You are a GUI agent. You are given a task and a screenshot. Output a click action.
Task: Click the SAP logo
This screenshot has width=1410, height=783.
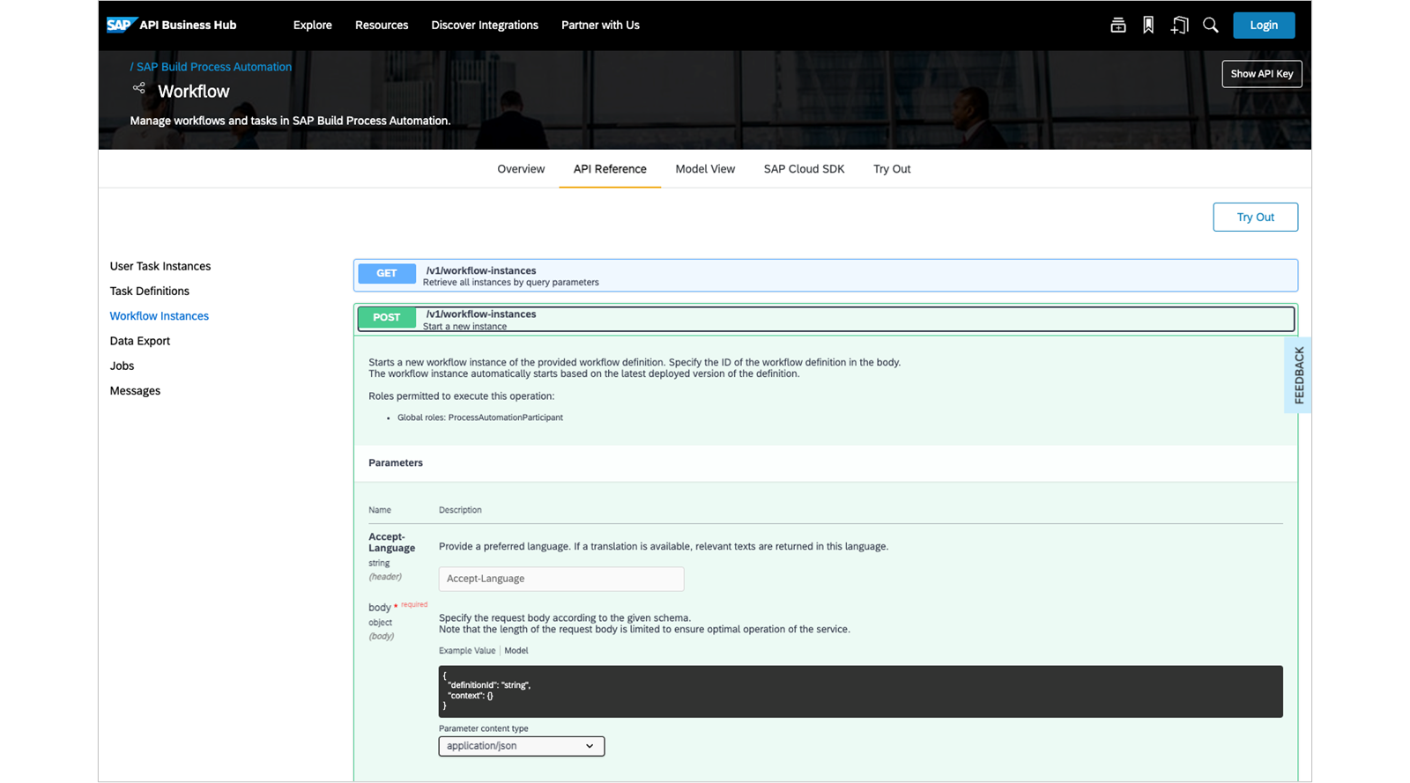[x=122, y=25]
